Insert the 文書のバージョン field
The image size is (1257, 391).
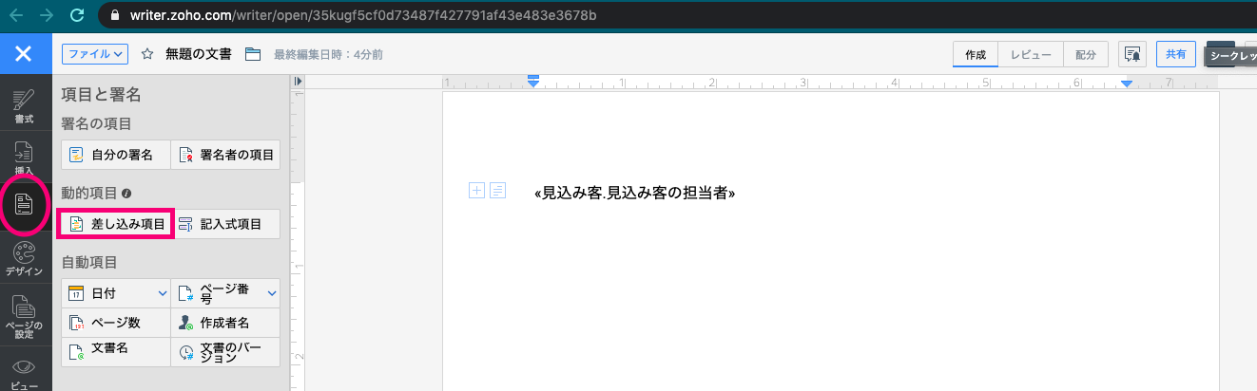click(x=225, y=352)
